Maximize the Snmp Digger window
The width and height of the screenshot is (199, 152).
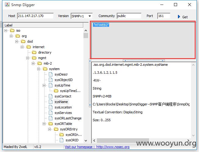(176, 5)
